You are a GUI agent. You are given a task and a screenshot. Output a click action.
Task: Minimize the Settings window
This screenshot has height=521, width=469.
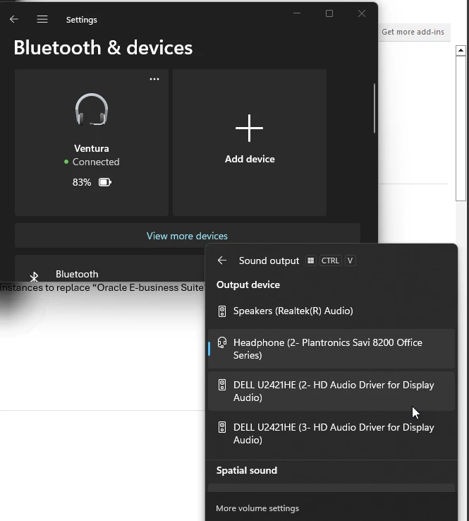[x=297, y=13]
